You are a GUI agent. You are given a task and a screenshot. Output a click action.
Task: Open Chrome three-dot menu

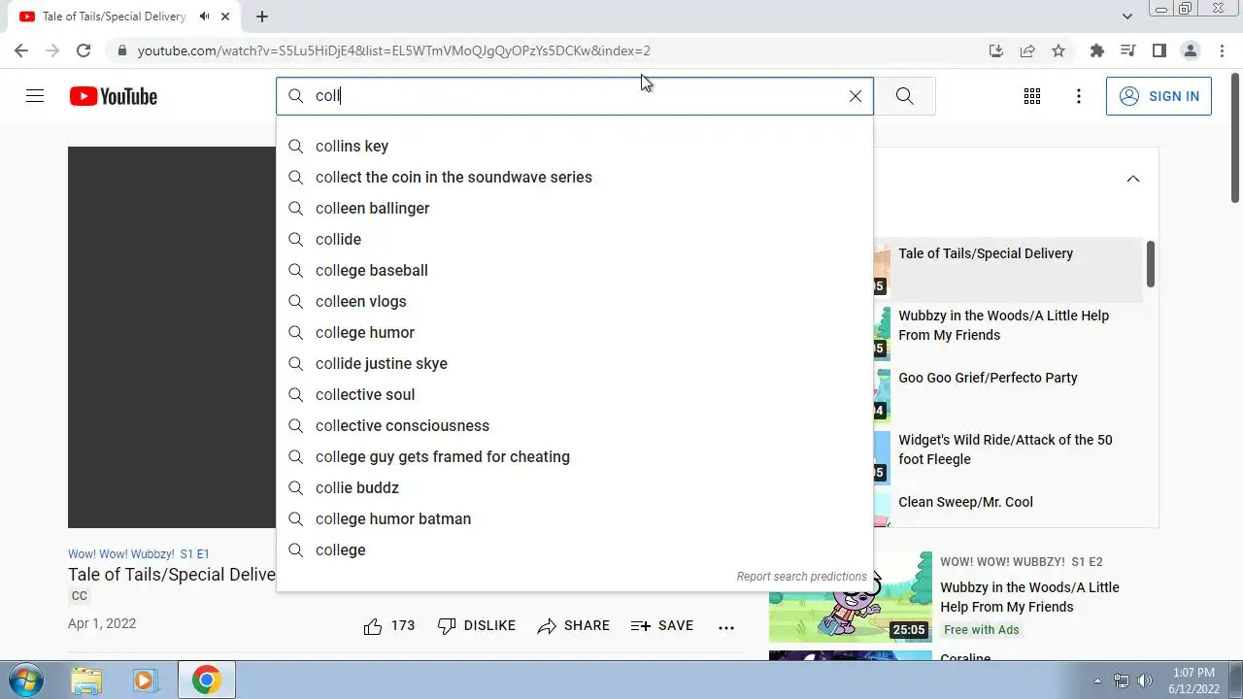click(x=1222, y=50)
